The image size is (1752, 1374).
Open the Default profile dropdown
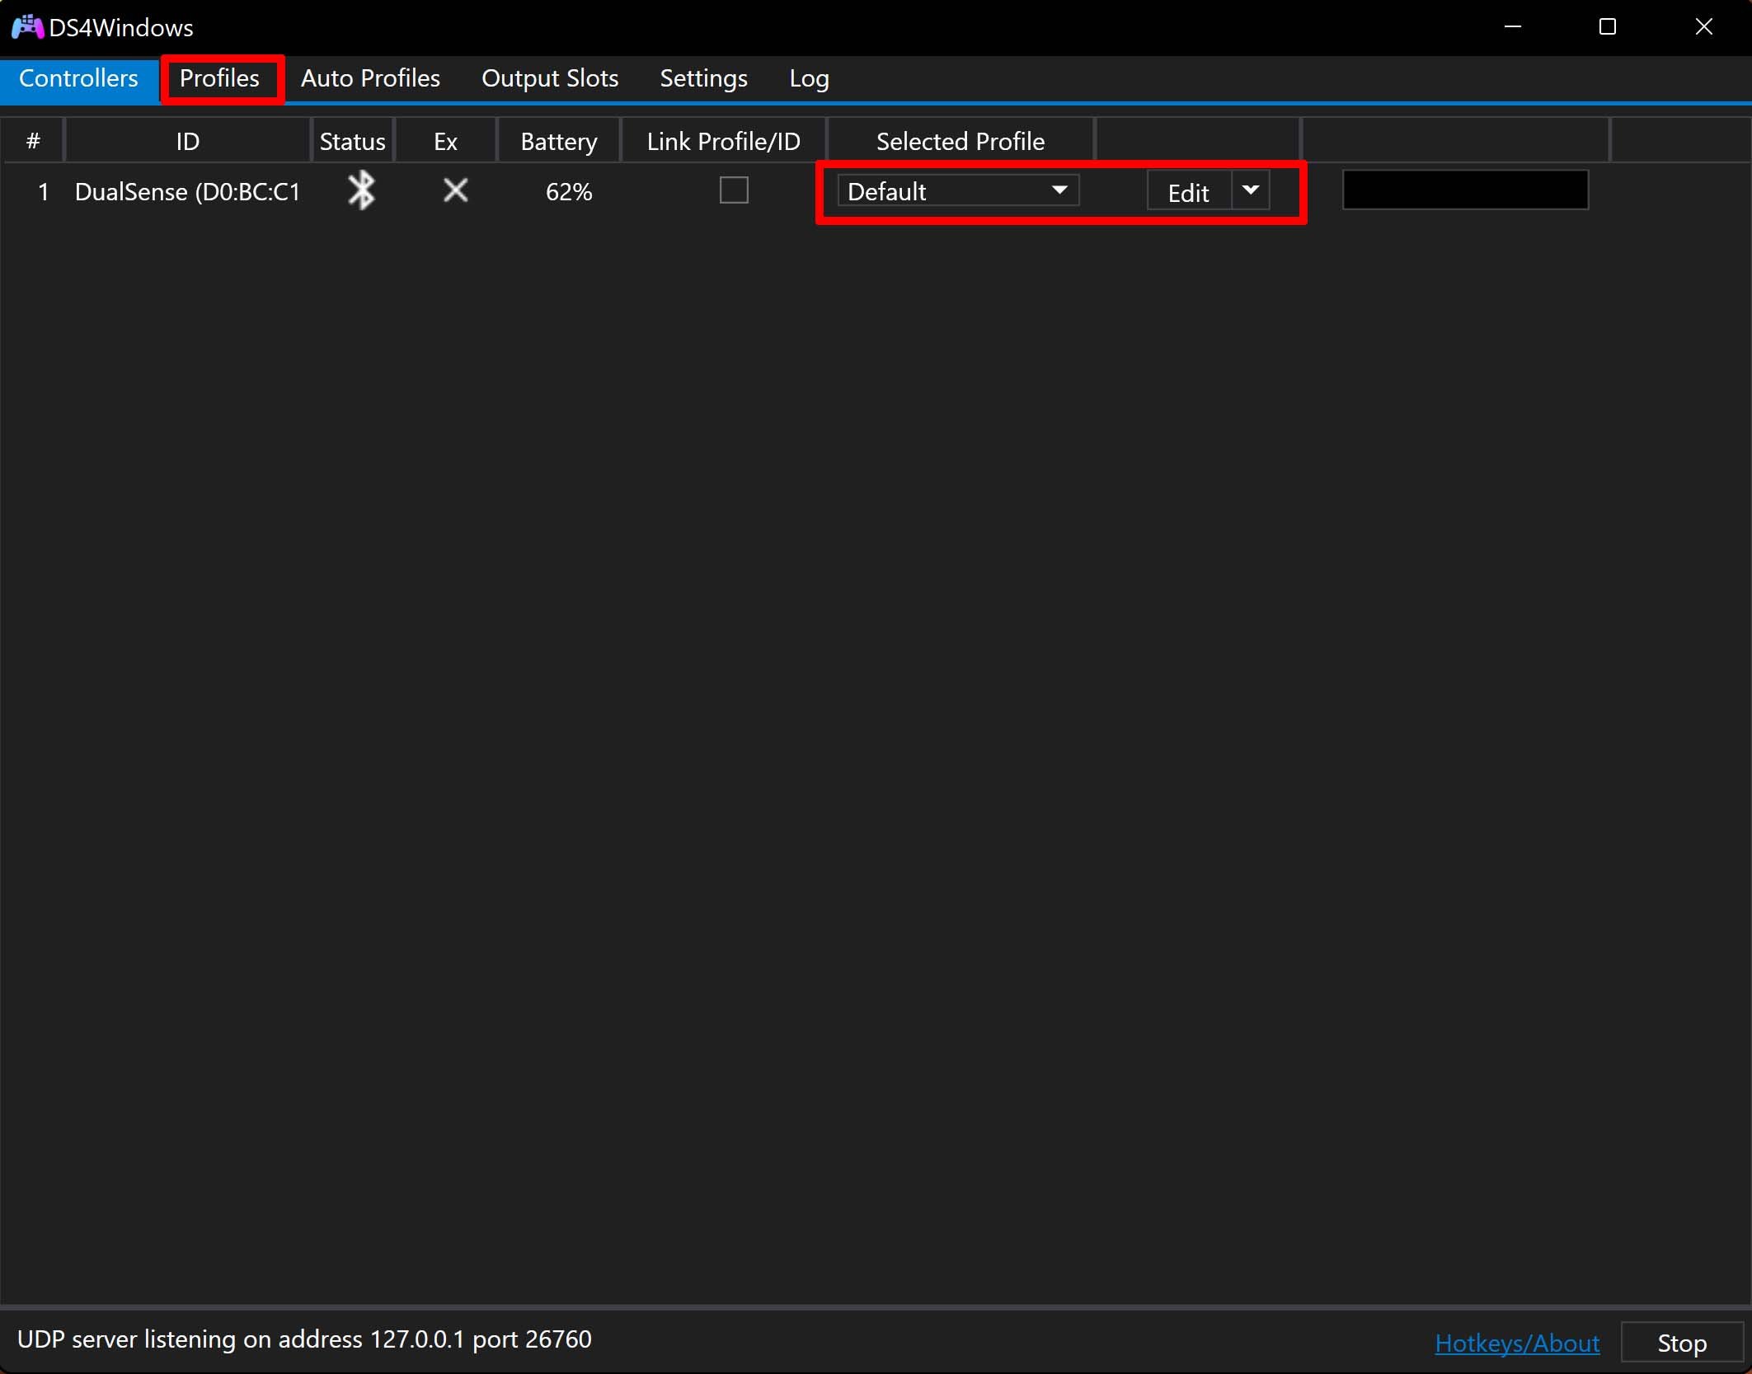point(958,191)
